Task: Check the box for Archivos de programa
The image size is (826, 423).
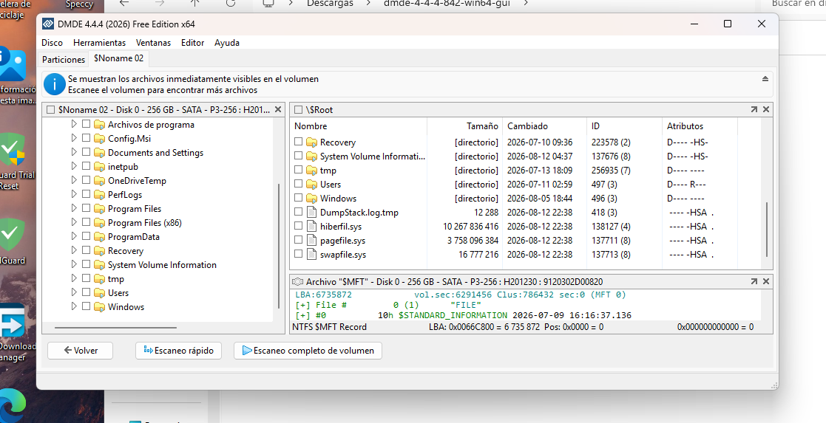Action: 86,124
